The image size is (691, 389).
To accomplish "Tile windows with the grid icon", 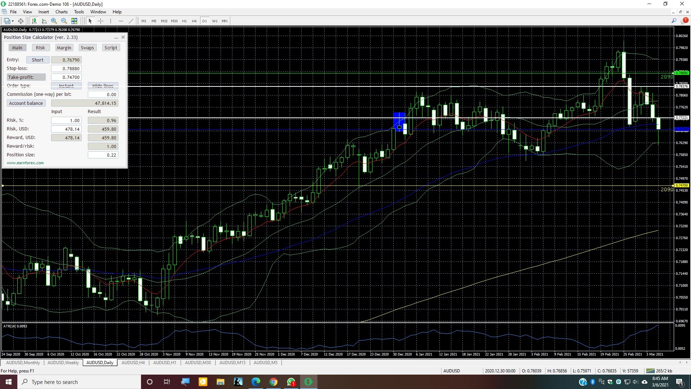I will (74, 21).
